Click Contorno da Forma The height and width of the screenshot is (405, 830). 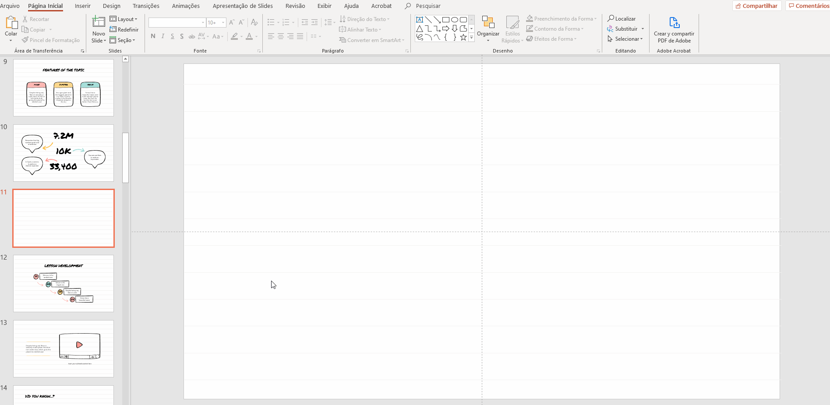pos(555,29)
